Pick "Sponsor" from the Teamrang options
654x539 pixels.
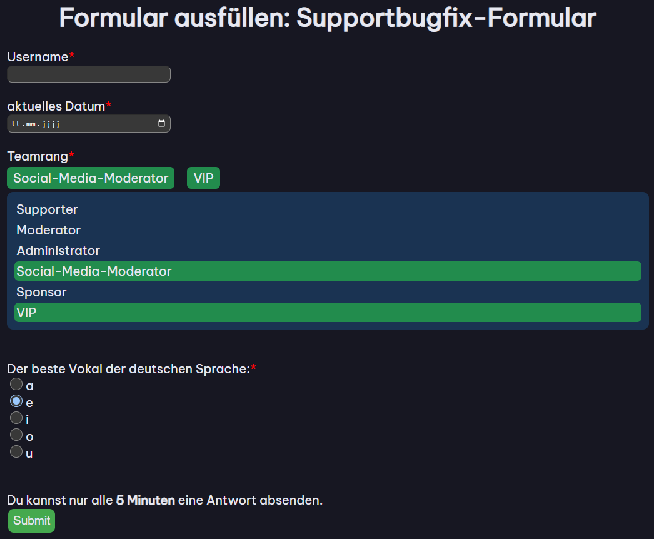[x=41, y=291]
